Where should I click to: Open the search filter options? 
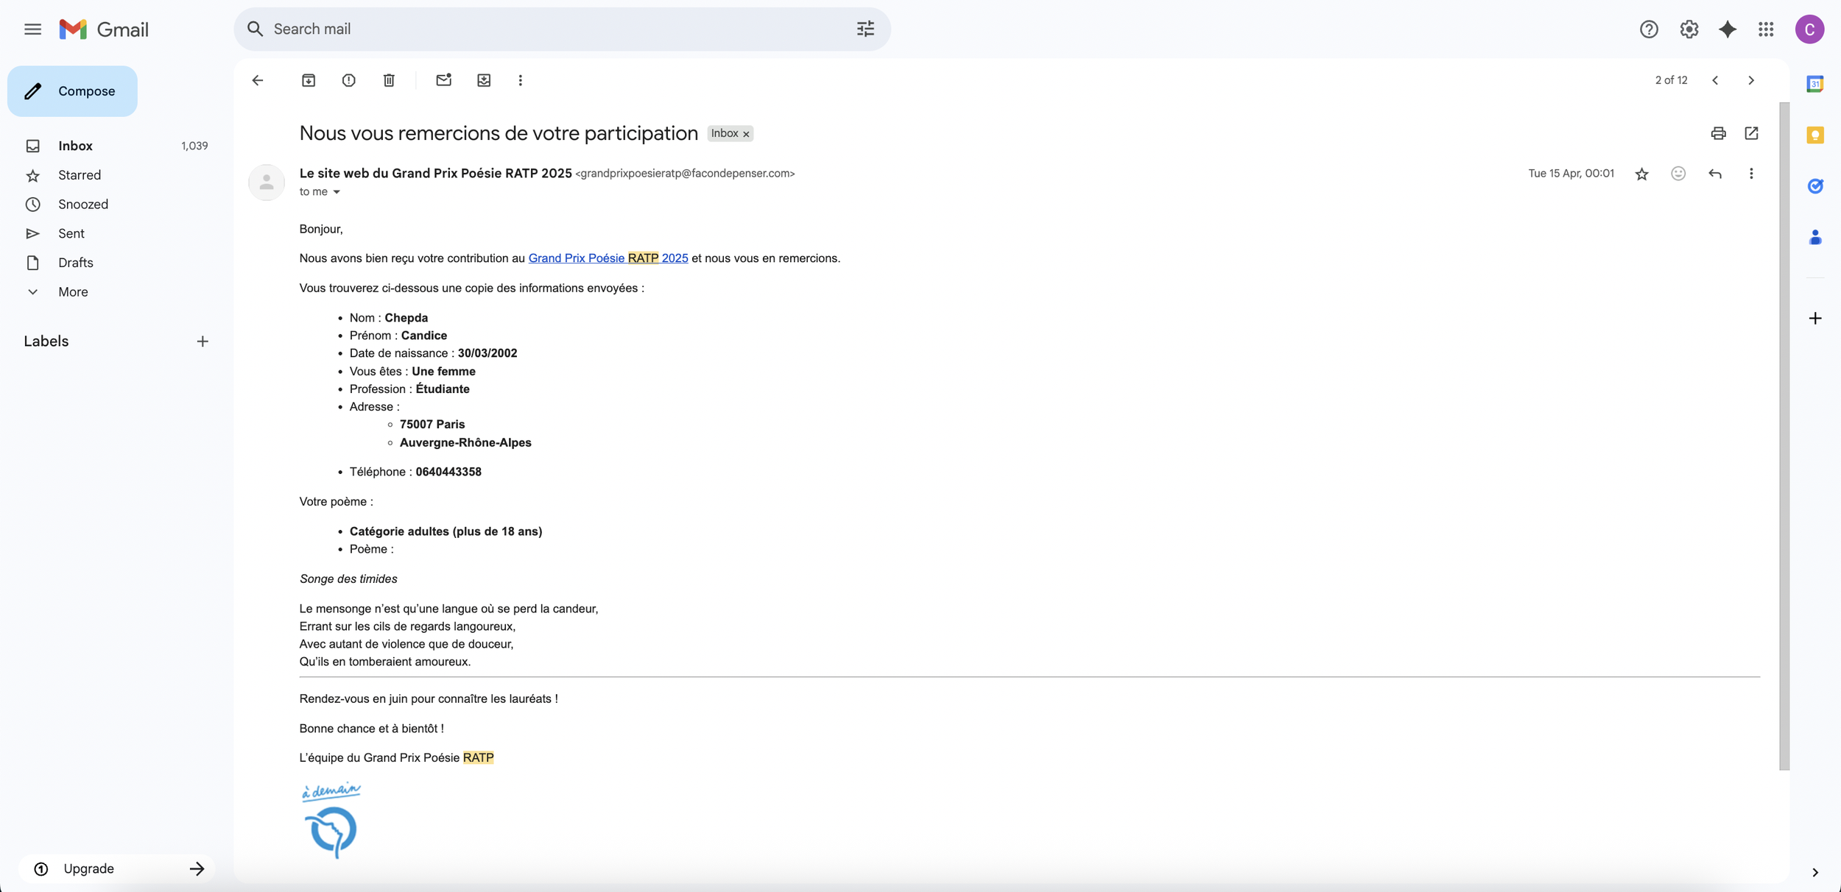point(865,29)
